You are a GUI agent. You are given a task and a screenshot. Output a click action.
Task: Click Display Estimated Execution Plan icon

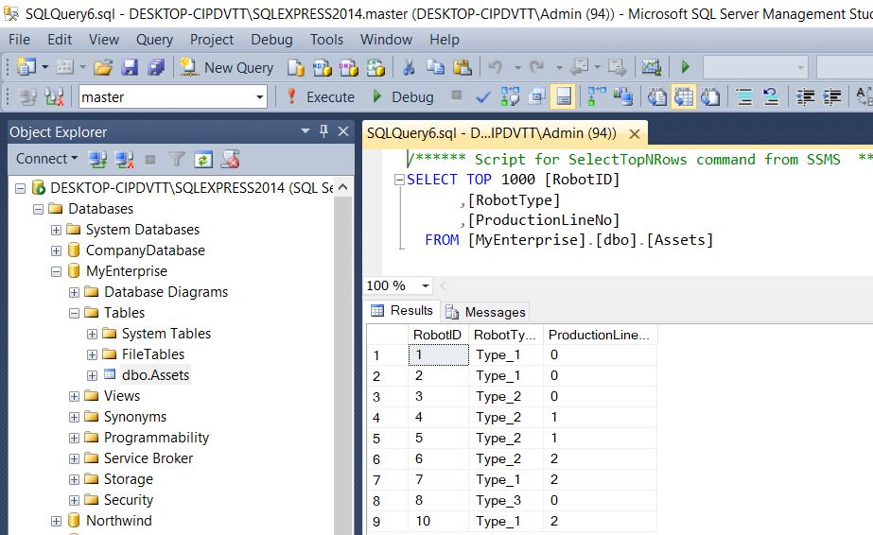point(510,96)
